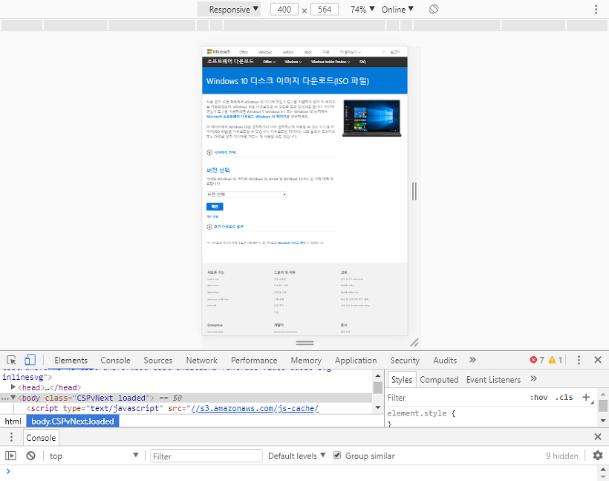Select the Computed tab
The width and height of the screenshot is (609, 481).
(439, 379)
